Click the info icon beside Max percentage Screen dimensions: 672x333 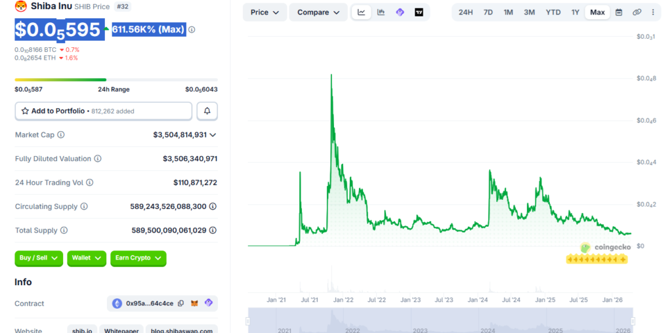192,29
